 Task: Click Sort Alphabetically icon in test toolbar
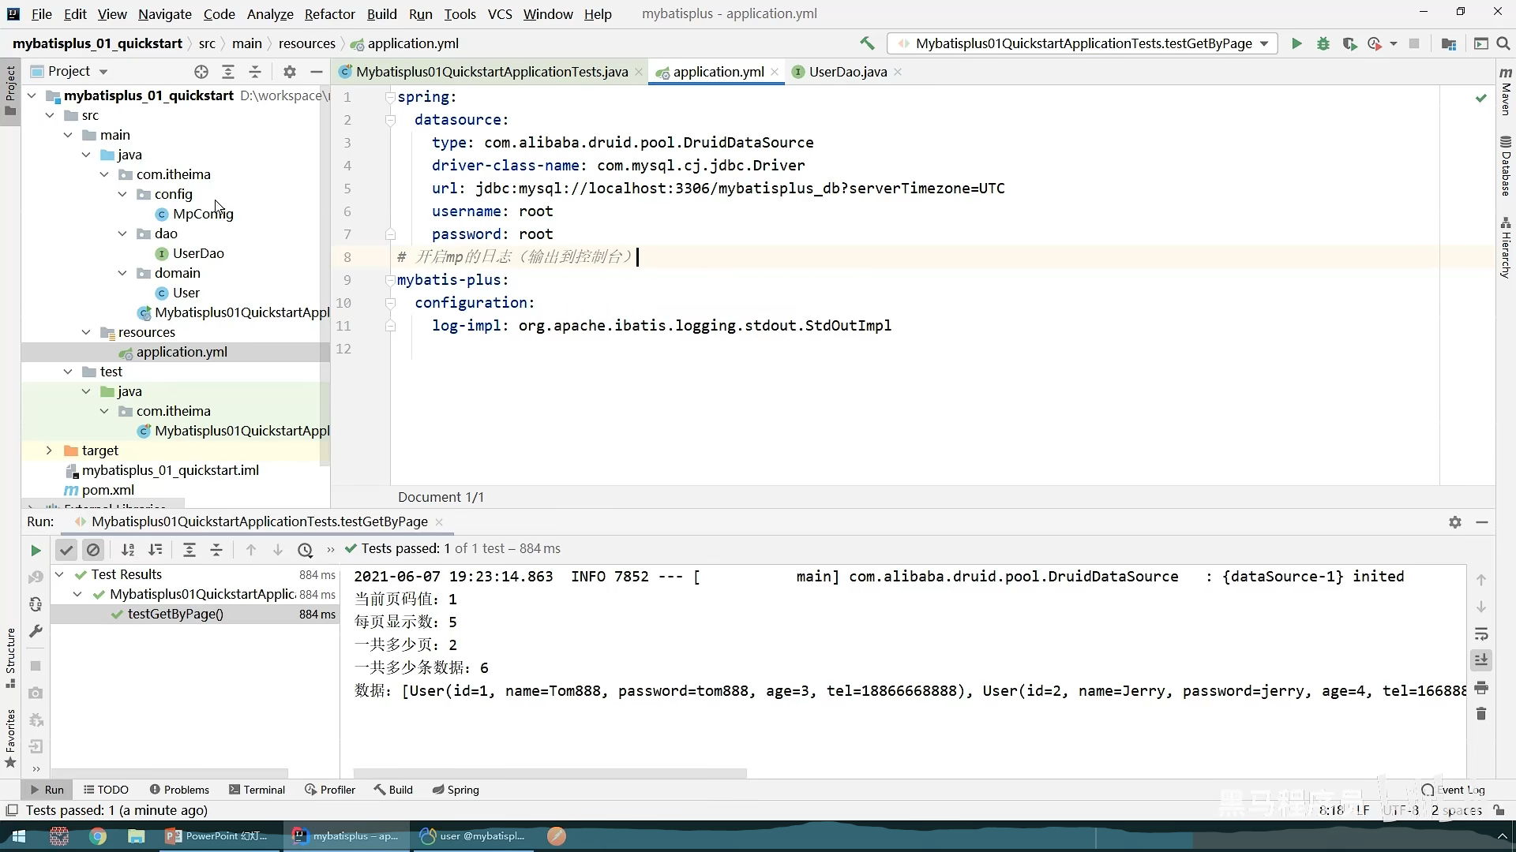128,550
